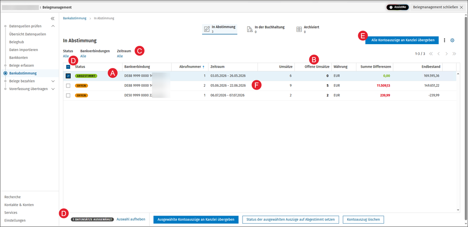Click the In der Buchhaltung document icon

pyautogui.click(x=250, y=29)
